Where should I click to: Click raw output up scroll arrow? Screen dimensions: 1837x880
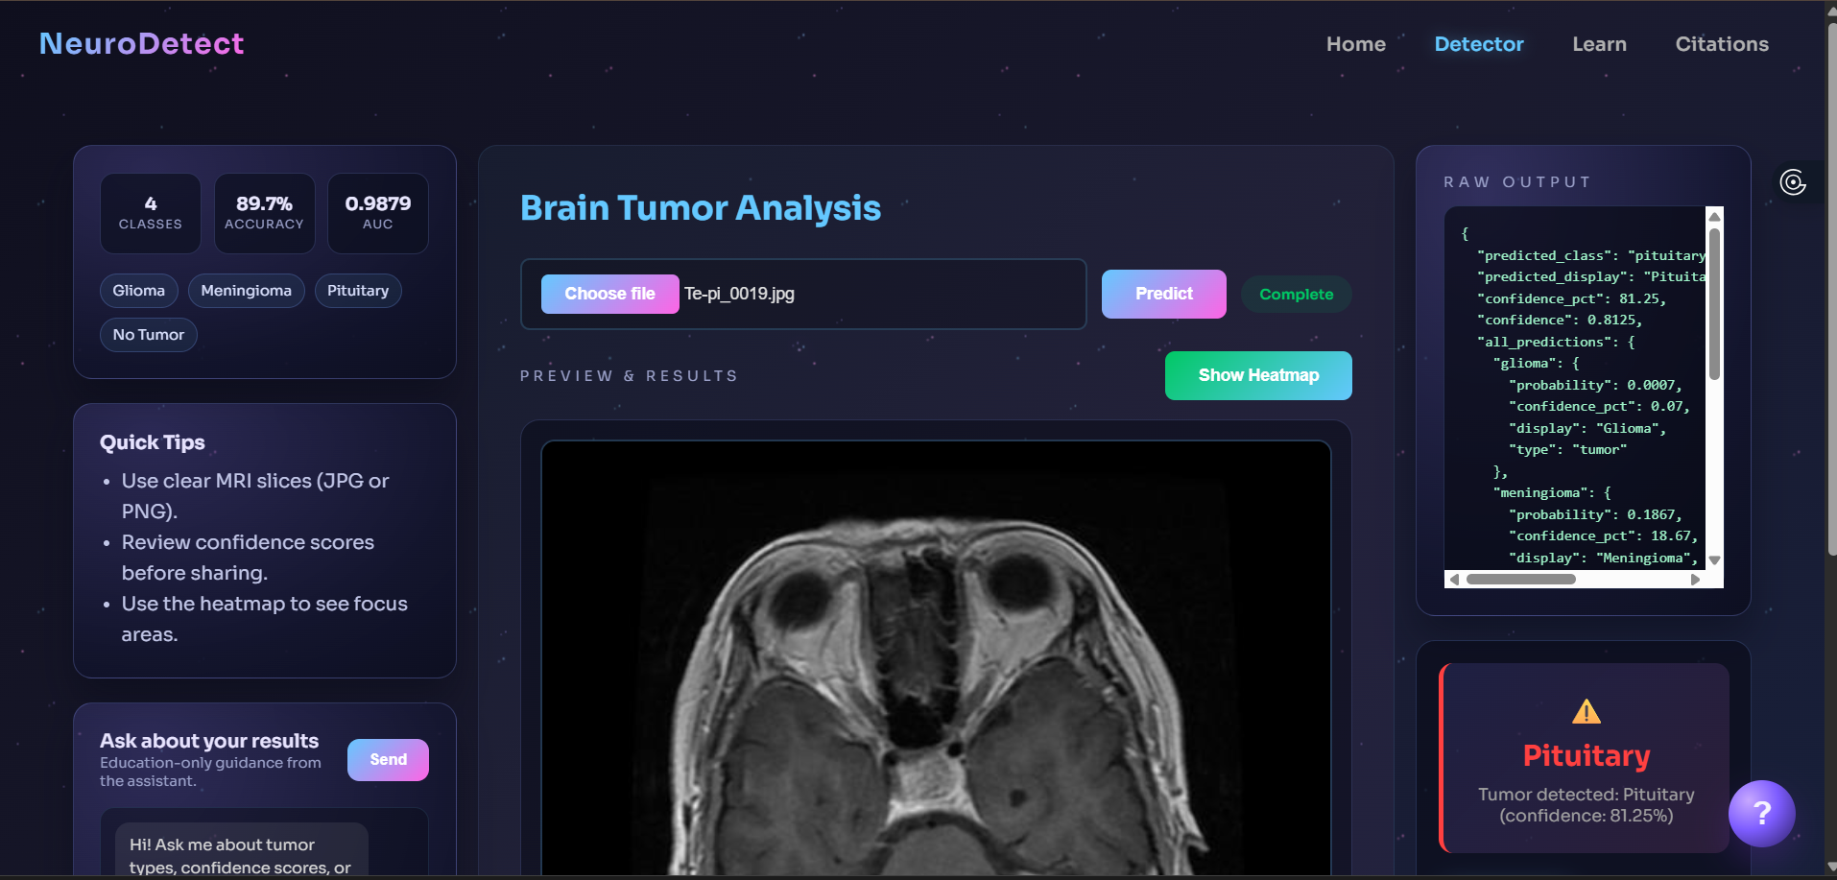click(x=1714, y=217)
